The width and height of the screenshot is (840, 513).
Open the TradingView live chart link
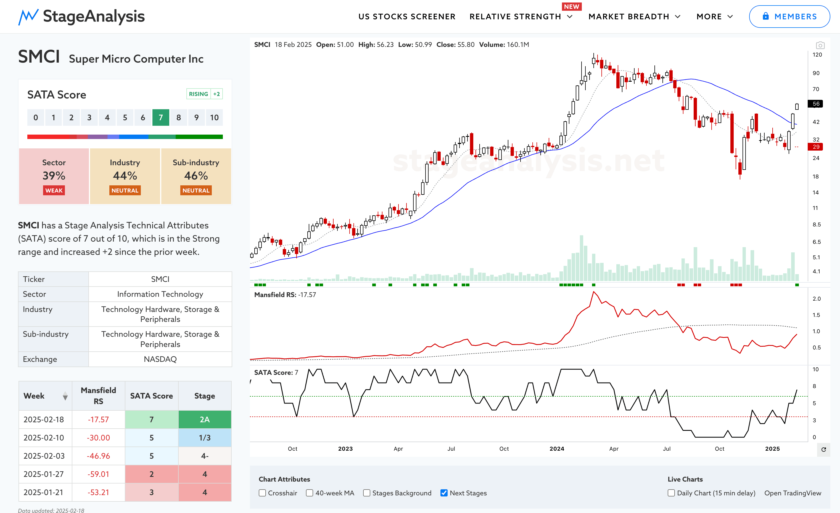793,493
